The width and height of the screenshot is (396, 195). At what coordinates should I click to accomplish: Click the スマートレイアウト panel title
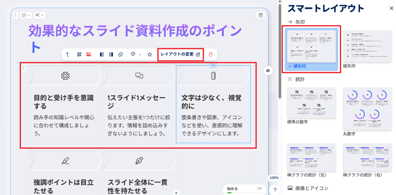tap(326, 8)
